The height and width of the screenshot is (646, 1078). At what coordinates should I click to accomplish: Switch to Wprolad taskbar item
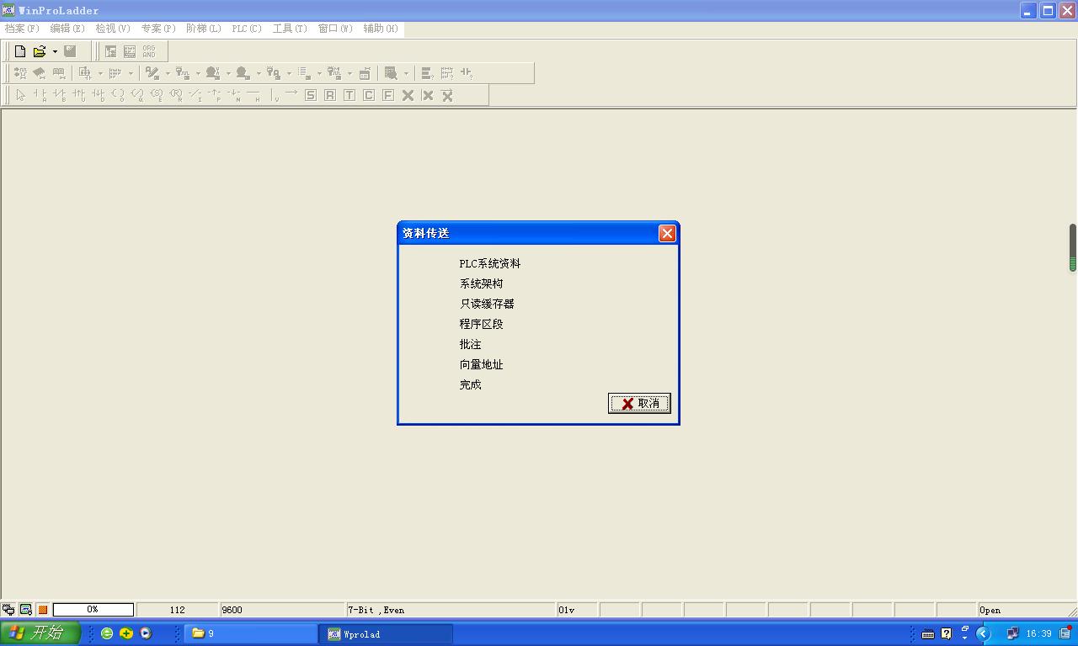(386, 633)
